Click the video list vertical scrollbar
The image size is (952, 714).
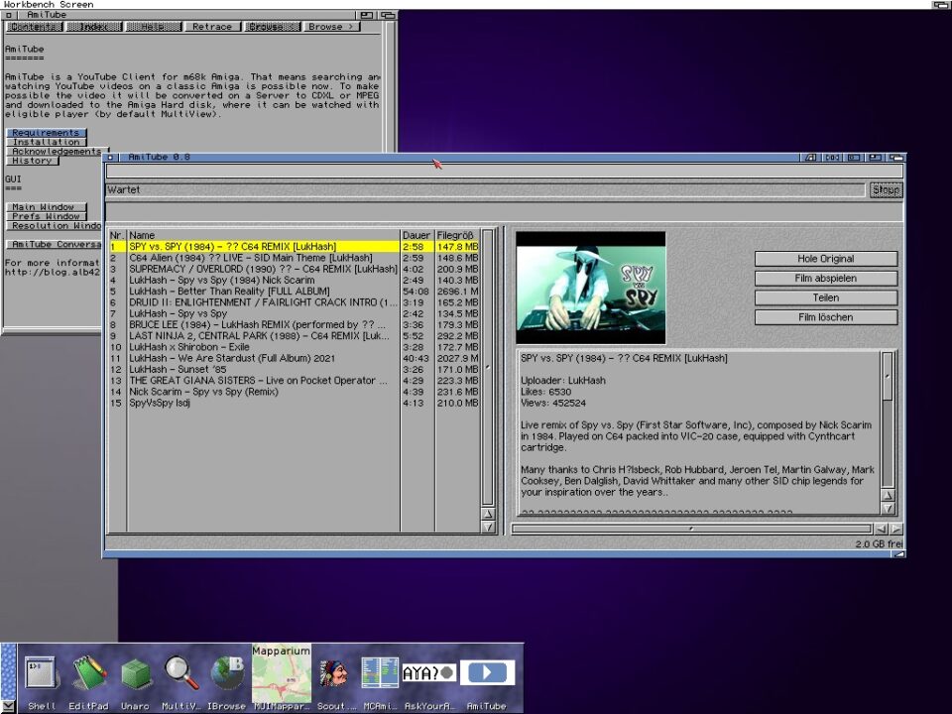[x=488, y=367]
